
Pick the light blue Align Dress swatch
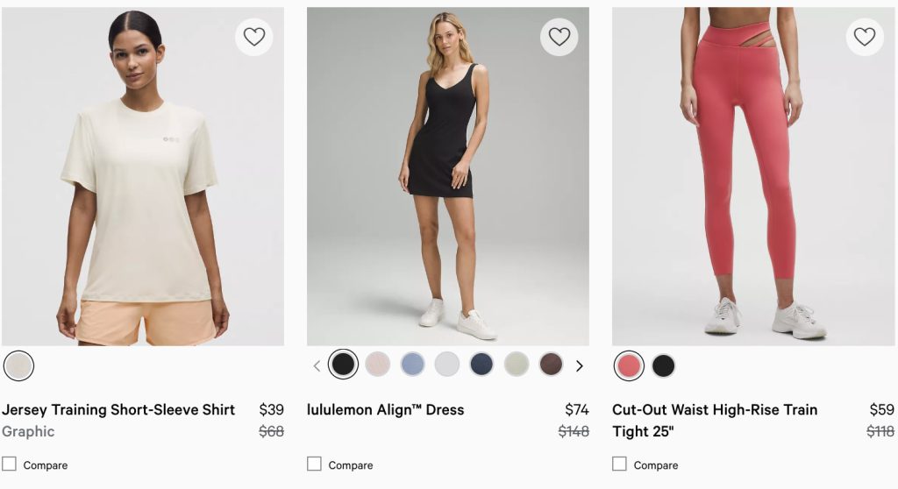tap(412, 365)
